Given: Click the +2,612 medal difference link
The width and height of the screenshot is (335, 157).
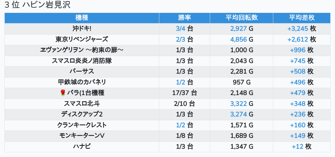Looking at the screenshot, I should tap(297, 39).
